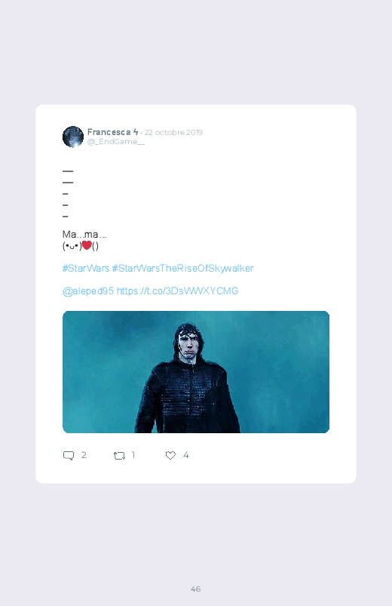
Task: Open Francesca's round profile avatar
Action: 73,137
